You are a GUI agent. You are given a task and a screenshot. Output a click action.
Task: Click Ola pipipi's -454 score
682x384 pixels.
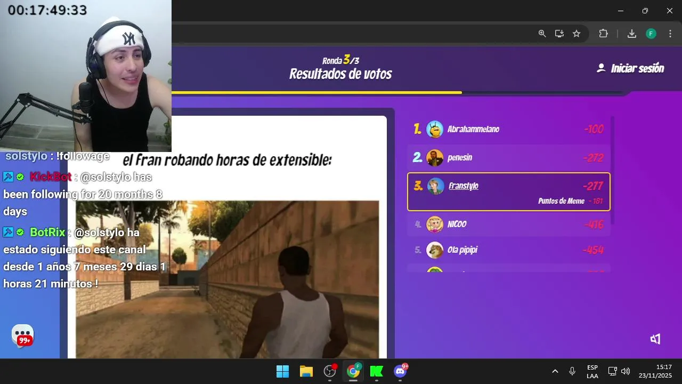point(593,250)
